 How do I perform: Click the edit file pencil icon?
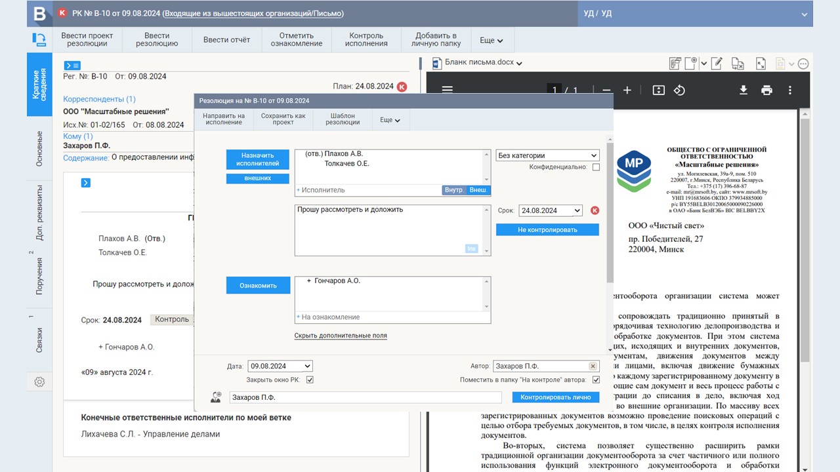(717, 64)
